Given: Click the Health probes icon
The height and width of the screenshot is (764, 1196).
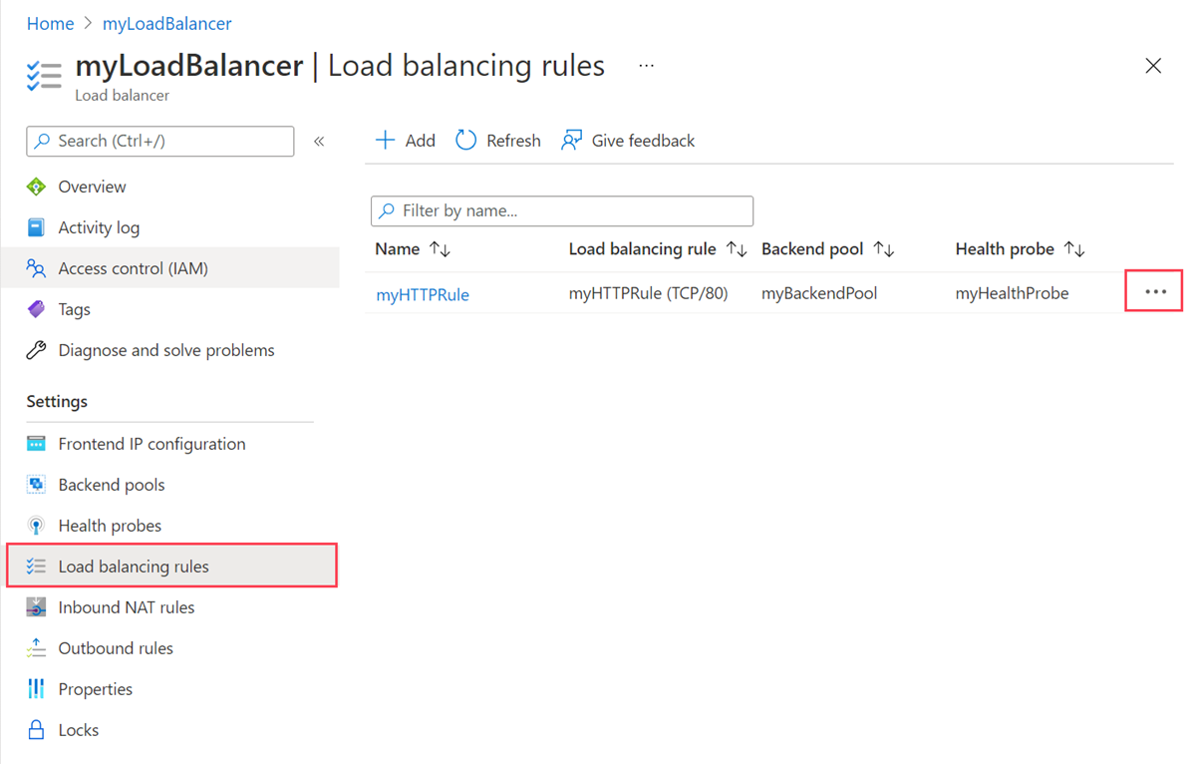Looking at the screenshot, I should click(x=37, y=526).
